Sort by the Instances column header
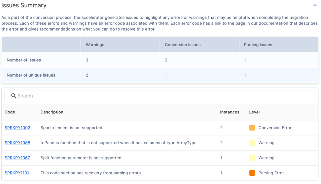This screenshot has height=184, width=321. pyautogui.click(x=229, y=112)
